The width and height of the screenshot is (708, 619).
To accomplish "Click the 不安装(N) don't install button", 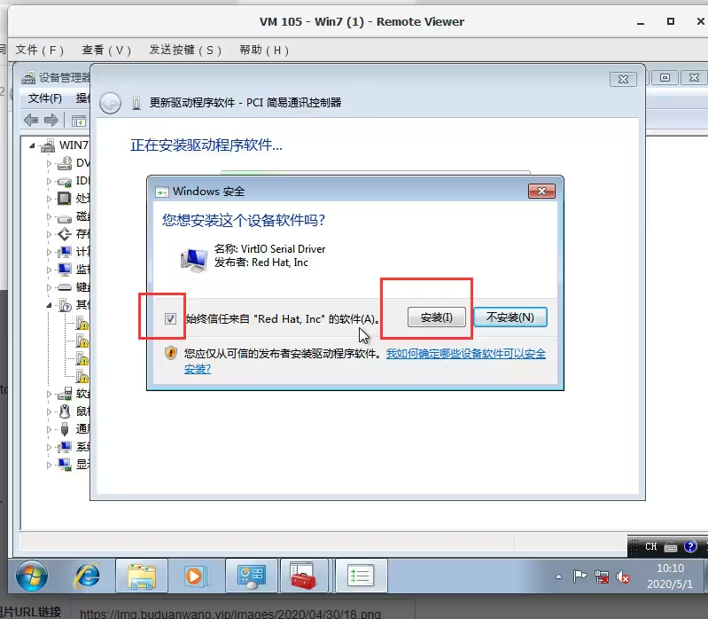I will [x=510, y=317].
